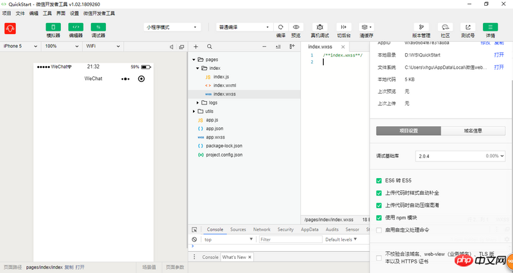Viewport: 513px width, 273px height.
Task: Open the 文件 menu
Action: pos(21,13)
